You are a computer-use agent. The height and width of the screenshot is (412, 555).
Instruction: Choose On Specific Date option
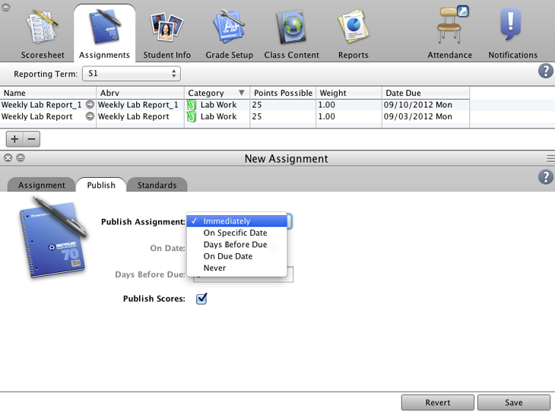(235, 233)
